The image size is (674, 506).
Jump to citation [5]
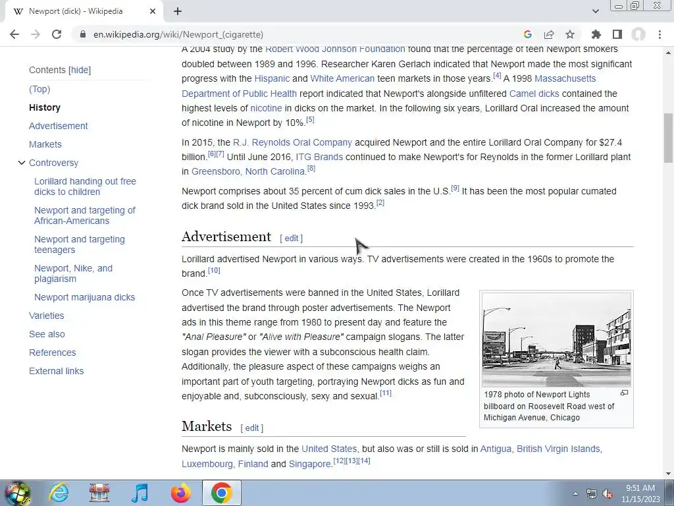pyautogui.click(x=310, y=120)
